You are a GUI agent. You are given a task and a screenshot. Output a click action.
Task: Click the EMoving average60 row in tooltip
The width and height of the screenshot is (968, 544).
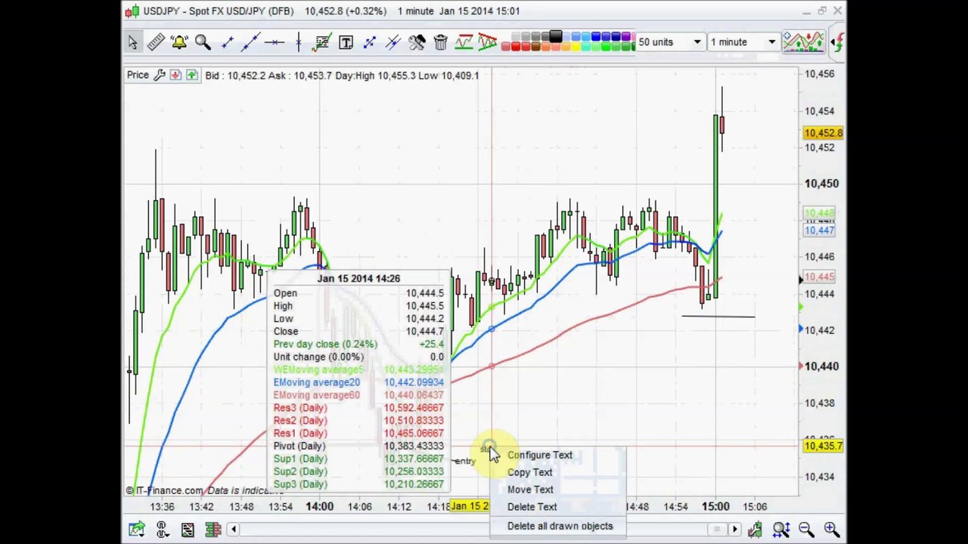358,395
